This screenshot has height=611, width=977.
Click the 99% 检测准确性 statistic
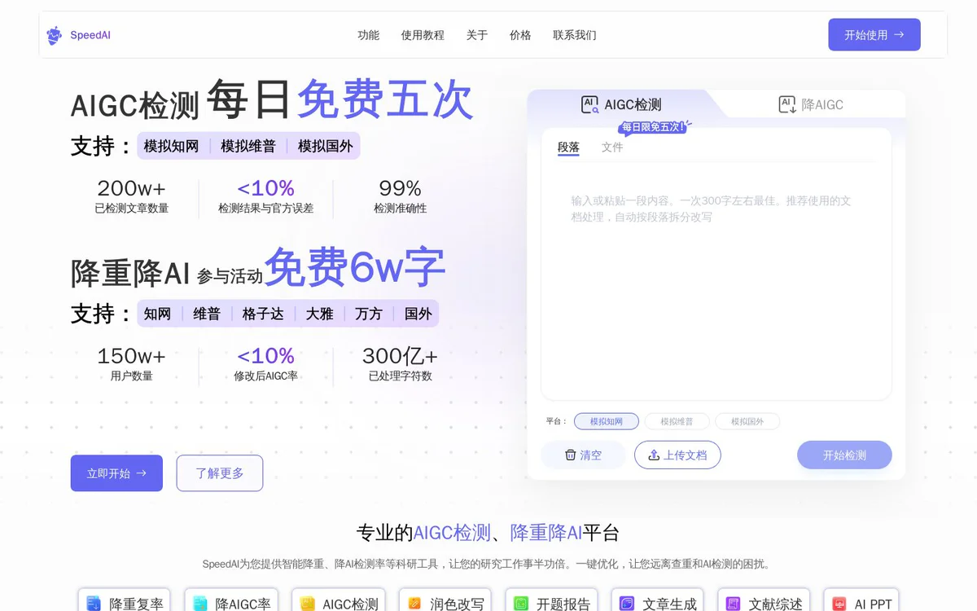pyautogui.click(x=400, y=196)
